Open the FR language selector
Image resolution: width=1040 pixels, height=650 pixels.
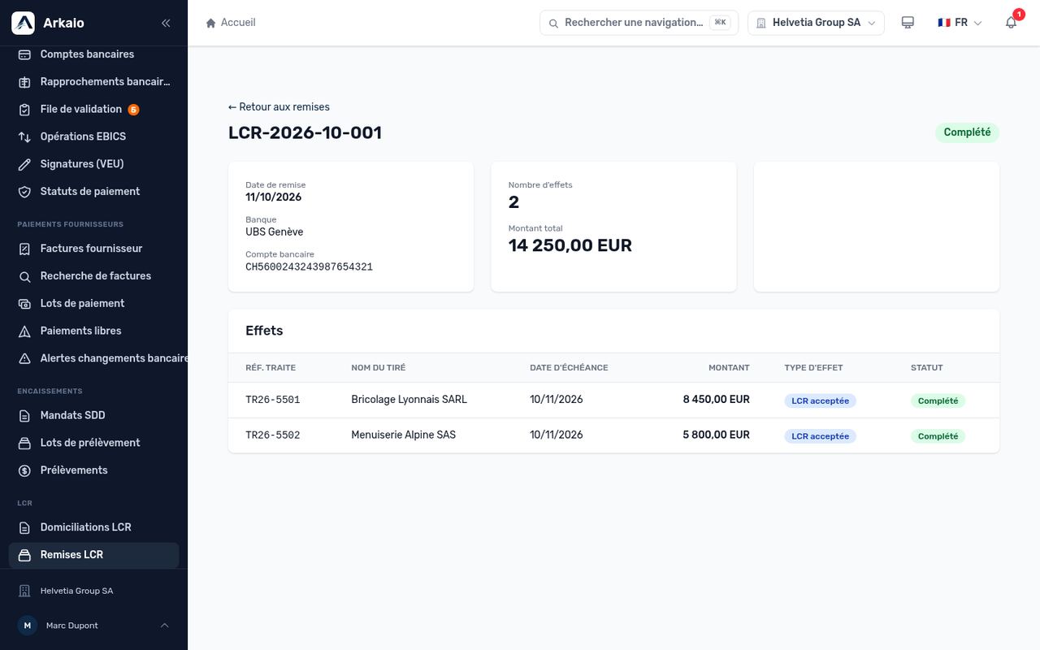[960, 23]
